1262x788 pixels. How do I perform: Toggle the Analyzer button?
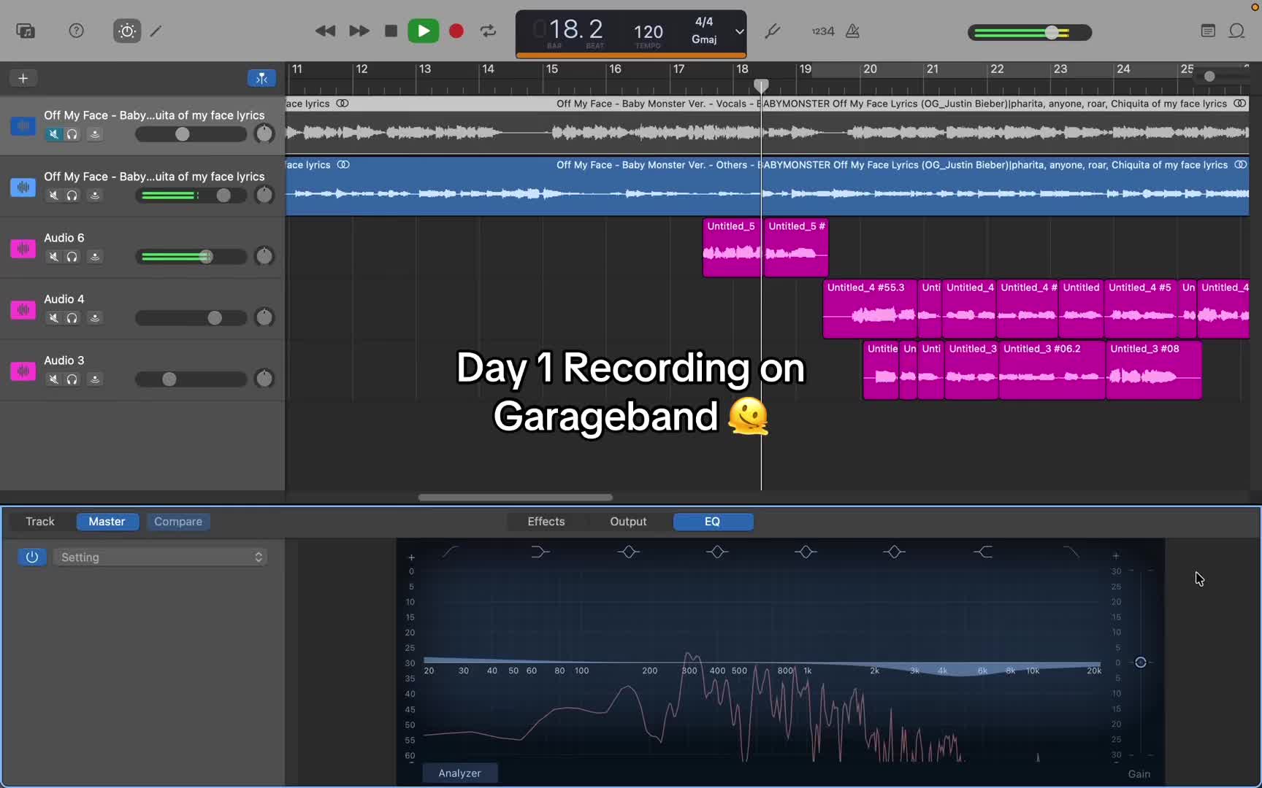tap(460, 773)
